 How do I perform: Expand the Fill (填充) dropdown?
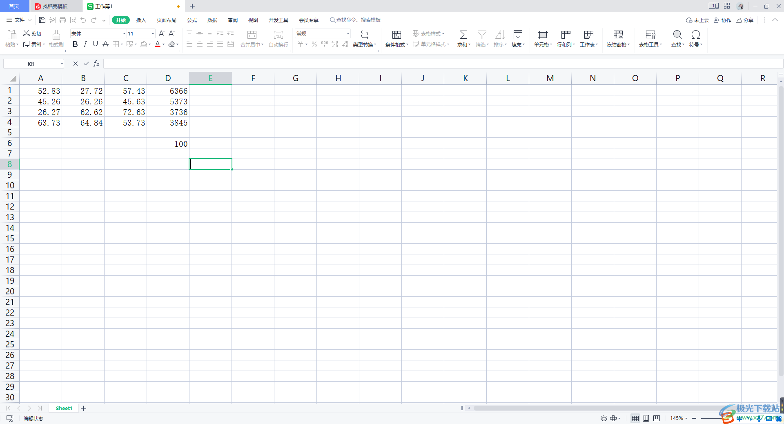[x=523, y=45]
